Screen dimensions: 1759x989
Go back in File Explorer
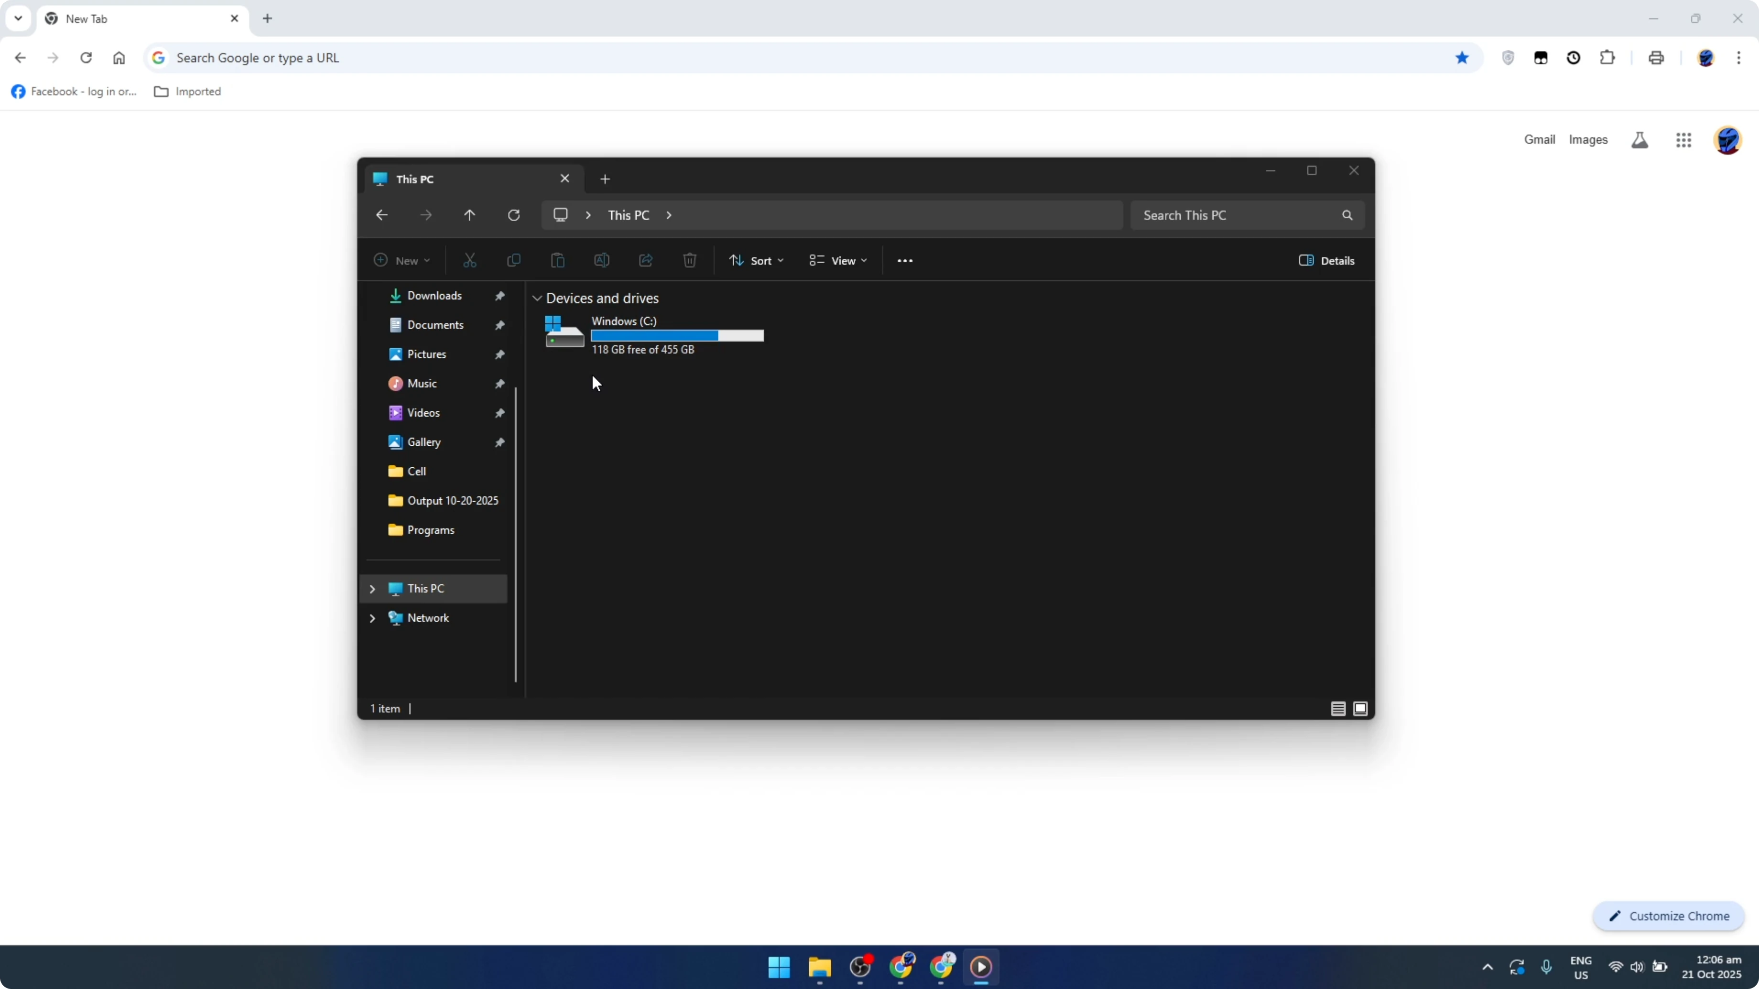tap(382, 215)
